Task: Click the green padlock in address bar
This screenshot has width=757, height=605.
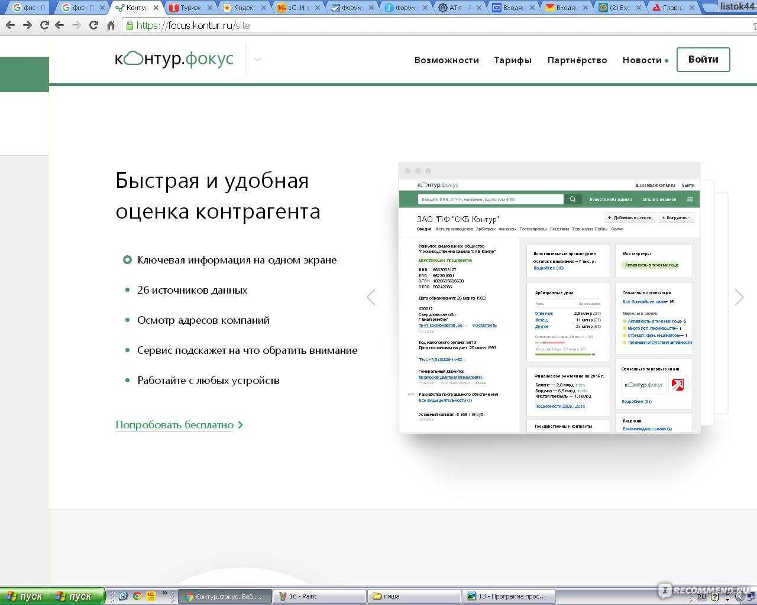Action: (130, 25)
